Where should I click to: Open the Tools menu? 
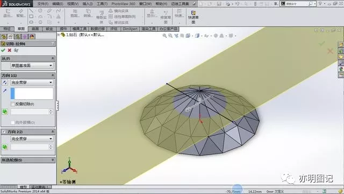click(x=102, y=4)
